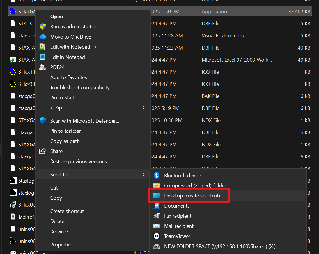Expand the 7-Zip submenu arrow
The width and height of the screenshot is (319, 254).
point(144,108)
